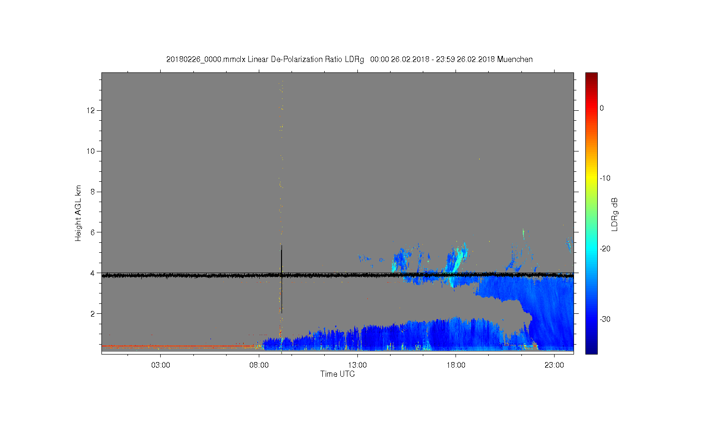Click the 08:00 time tick label
This screenshot has height=426, width=711.
pyautogui.click(x=259, y=365)
